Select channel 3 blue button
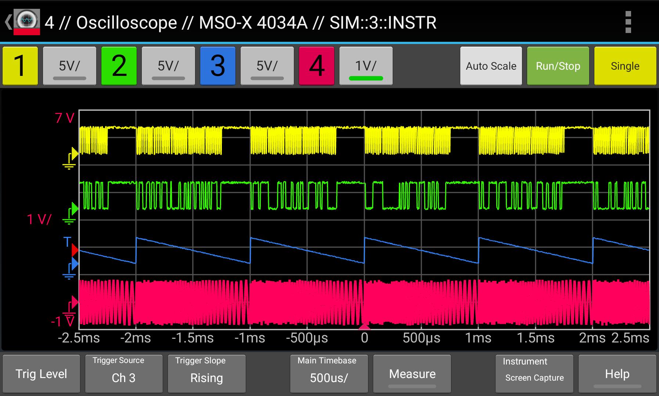The image size is (659, 396). [x=217, y=66]
